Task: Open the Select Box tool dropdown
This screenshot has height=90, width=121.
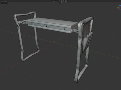Action: 4,3
